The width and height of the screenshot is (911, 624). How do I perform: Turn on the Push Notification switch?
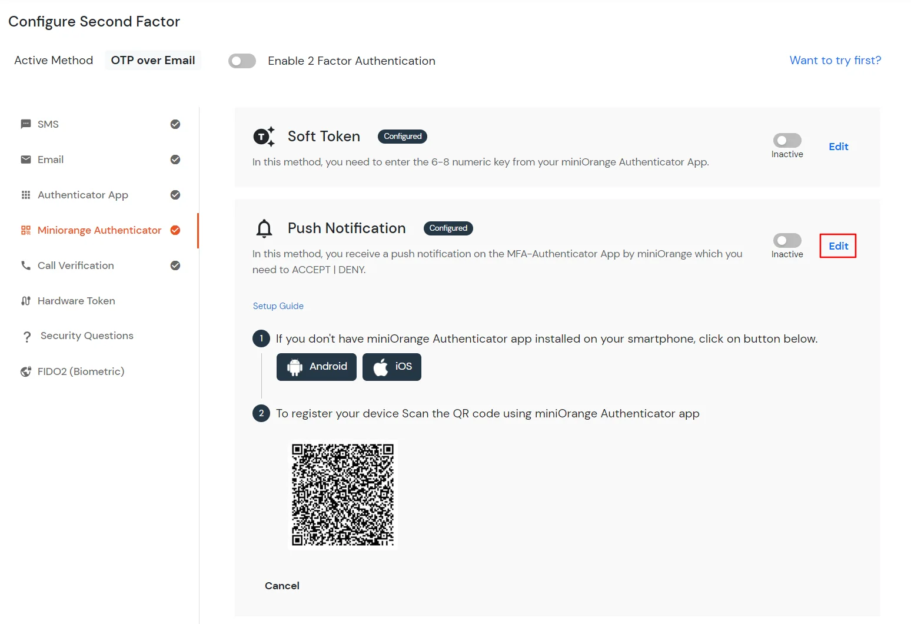pyautogui.click(x=787, y=240)
